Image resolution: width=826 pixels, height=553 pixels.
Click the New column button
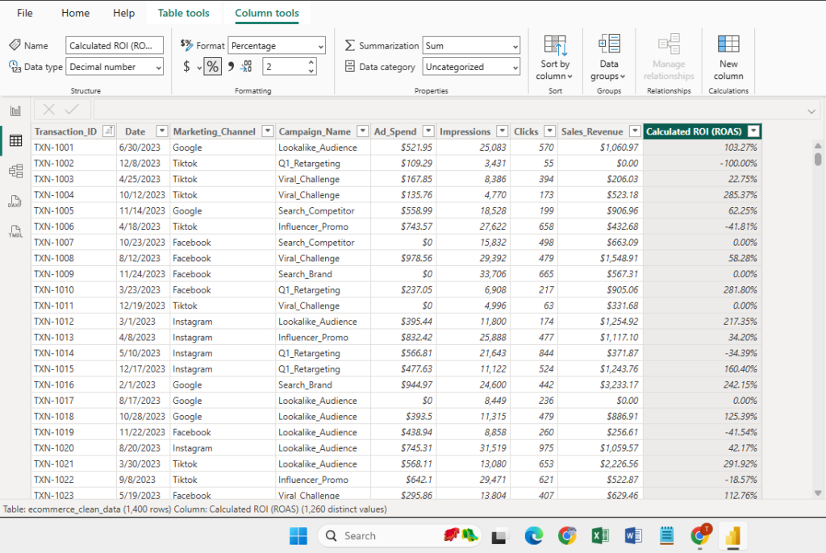coord(728,58)
